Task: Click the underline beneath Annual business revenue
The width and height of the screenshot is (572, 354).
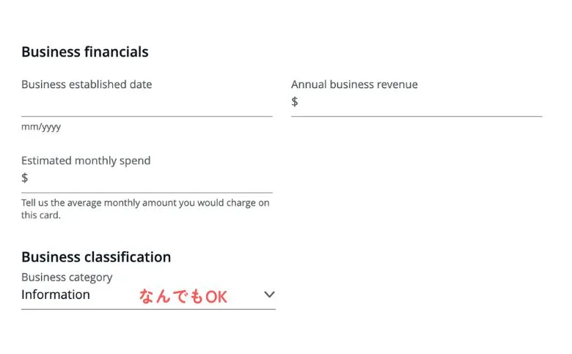Action: pos(417,116)
